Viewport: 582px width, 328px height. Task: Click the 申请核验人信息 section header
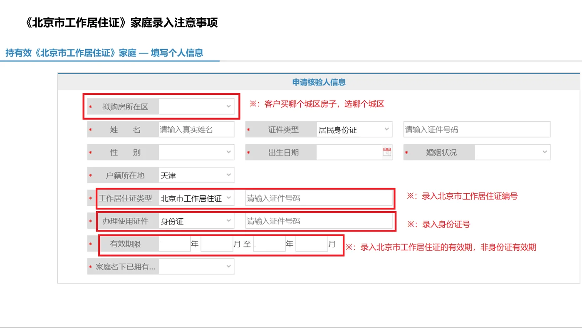click(319, 82)
